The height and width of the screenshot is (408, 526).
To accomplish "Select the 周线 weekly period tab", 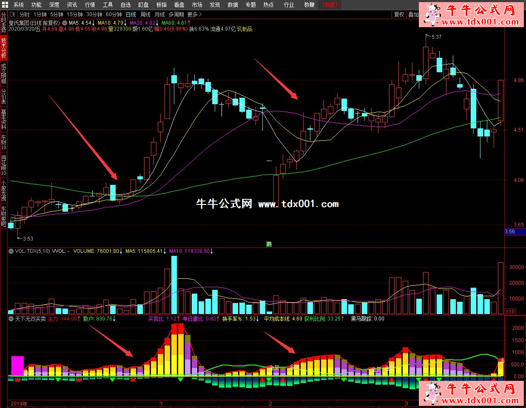I will (145, 14).
